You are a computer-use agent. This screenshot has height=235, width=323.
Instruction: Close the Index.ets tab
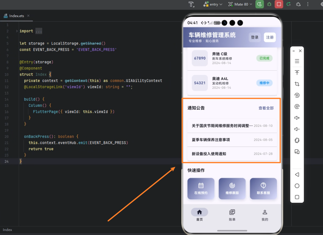(x=28, y=16)
